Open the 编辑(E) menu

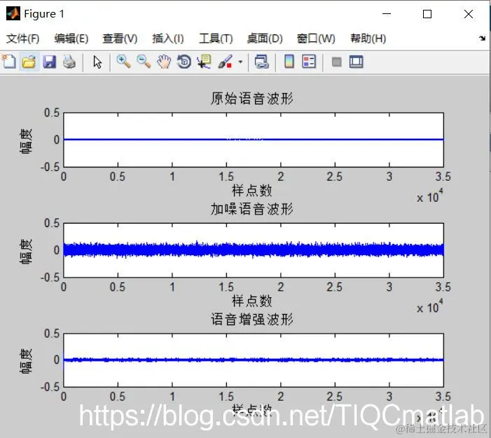(71, 39)
